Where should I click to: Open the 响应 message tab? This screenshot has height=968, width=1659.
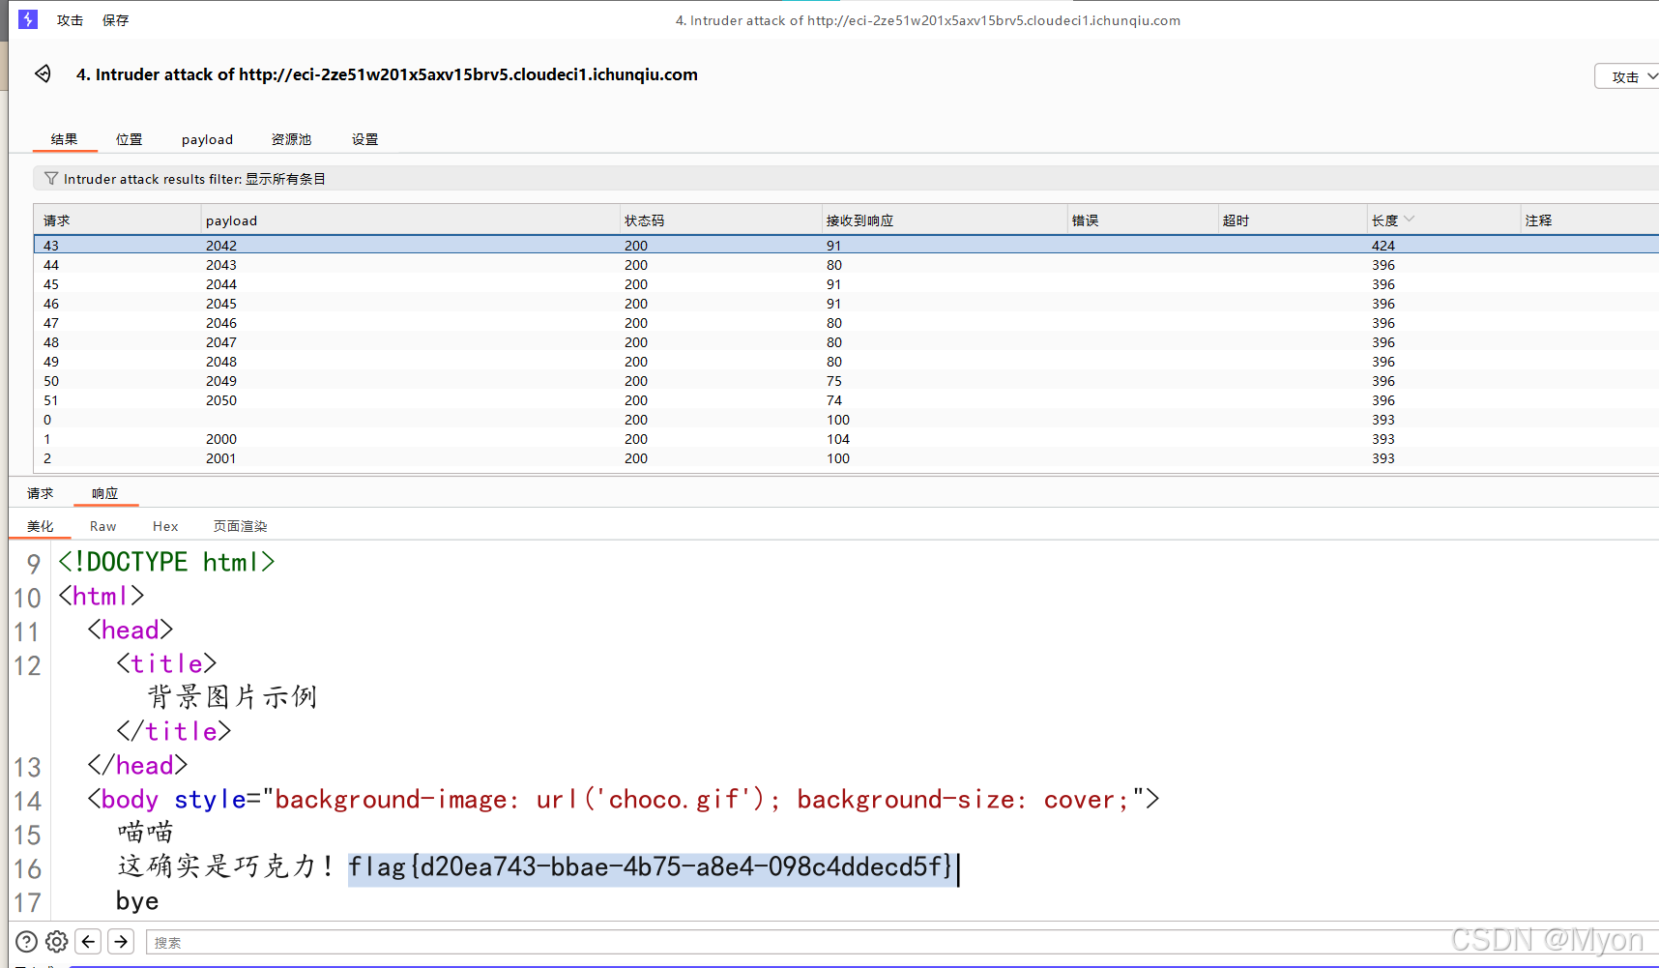click(x=105, y=493)
